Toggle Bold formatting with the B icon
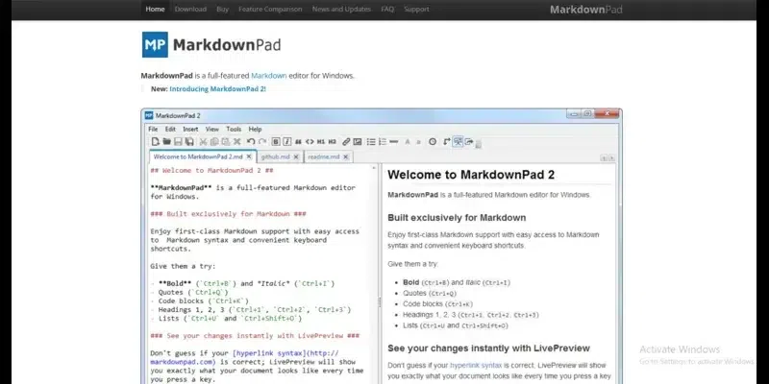The height and width of the screenshot is (384, 769). point(276,141)
